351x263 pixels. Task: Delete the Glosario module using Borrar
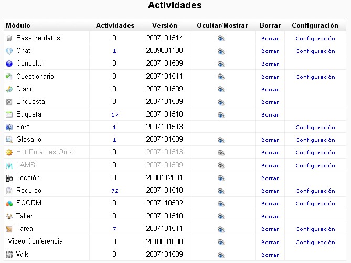270,140
